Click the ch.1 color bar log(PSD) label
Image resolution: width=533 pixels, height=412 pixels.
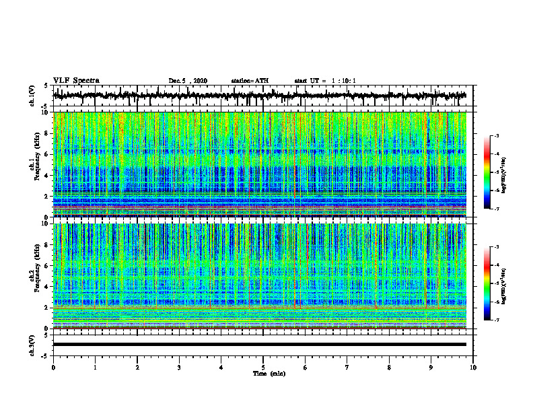tap(504, 176)
